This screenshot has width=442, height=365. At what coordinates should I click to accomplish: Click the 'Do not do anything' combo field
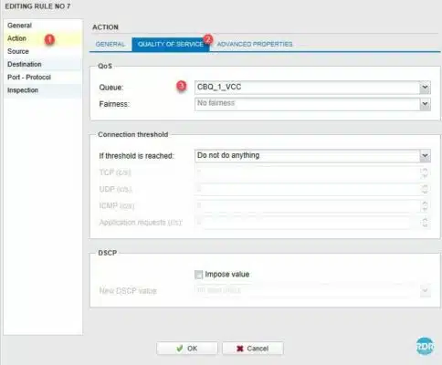click(x=307, y=156)
